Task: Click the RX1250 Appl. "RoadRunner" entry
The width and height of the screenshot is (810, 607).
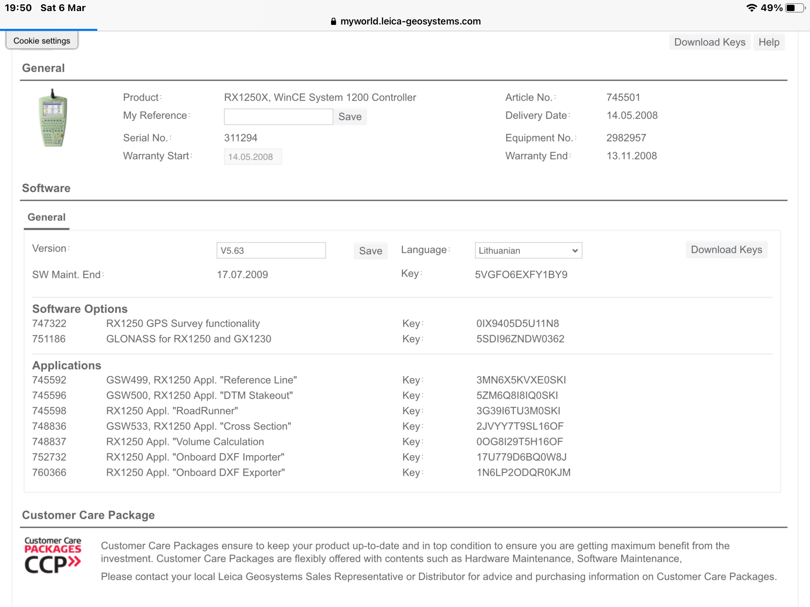Action: coord(172,411)
